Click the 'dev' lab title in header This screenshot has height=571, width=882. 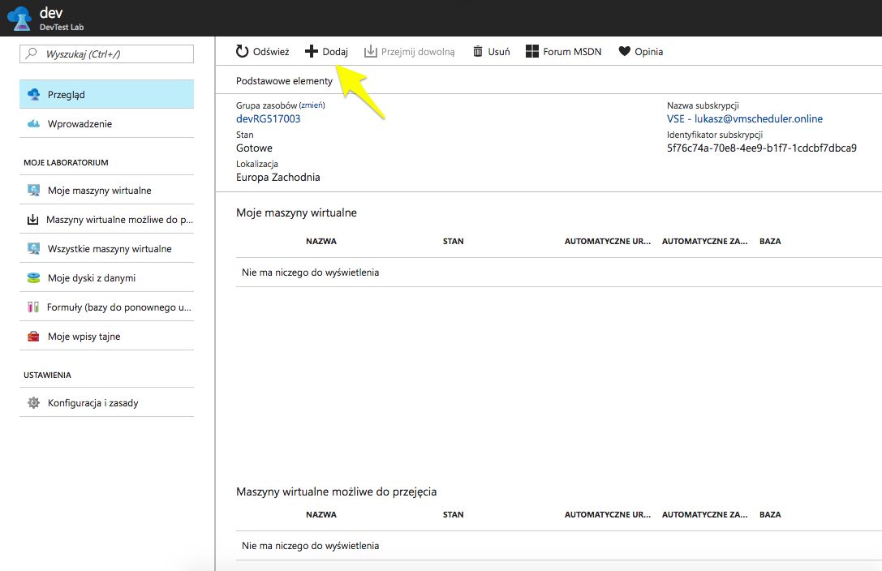(x=51, y=12)
